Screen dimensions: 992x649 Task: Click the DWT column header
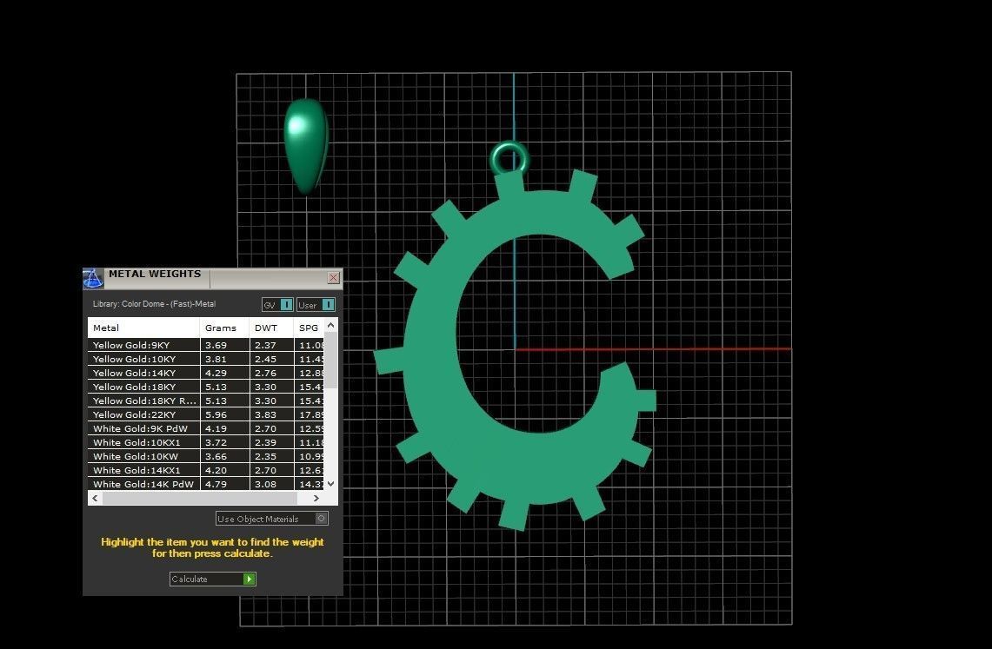pos(271,328)
